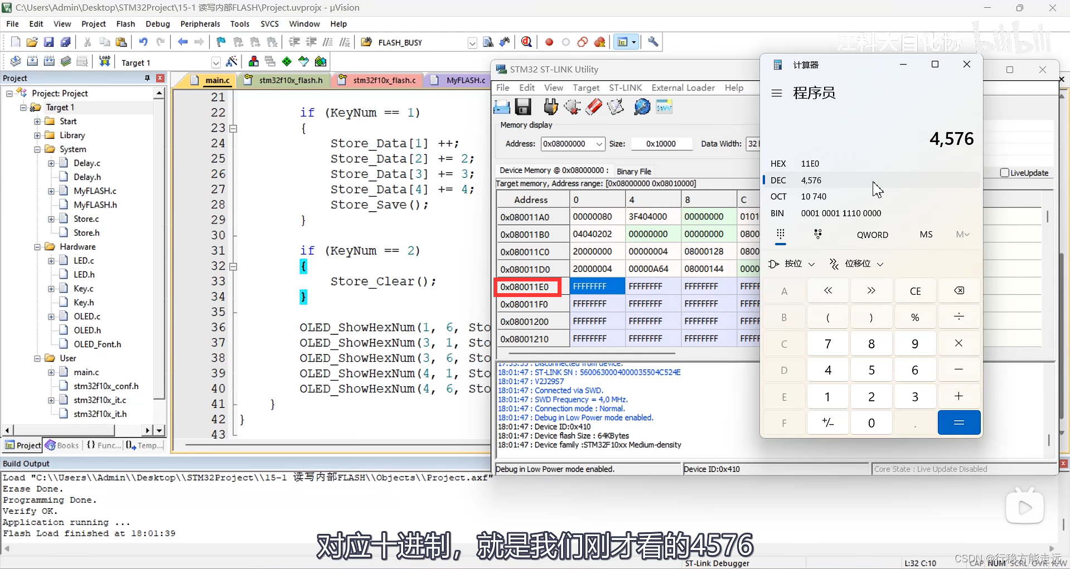Viewport: 1070px width, 569px height.
Task: Click the Program verify icon in ST-LINK
Action: 616,106
